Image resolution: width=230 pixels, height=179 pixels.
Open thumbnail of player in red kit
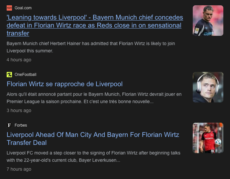click(x=208, y=138)
